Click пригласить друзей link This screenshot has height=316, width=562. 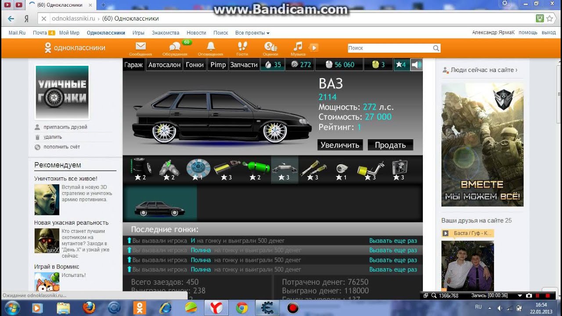point(65,127)
